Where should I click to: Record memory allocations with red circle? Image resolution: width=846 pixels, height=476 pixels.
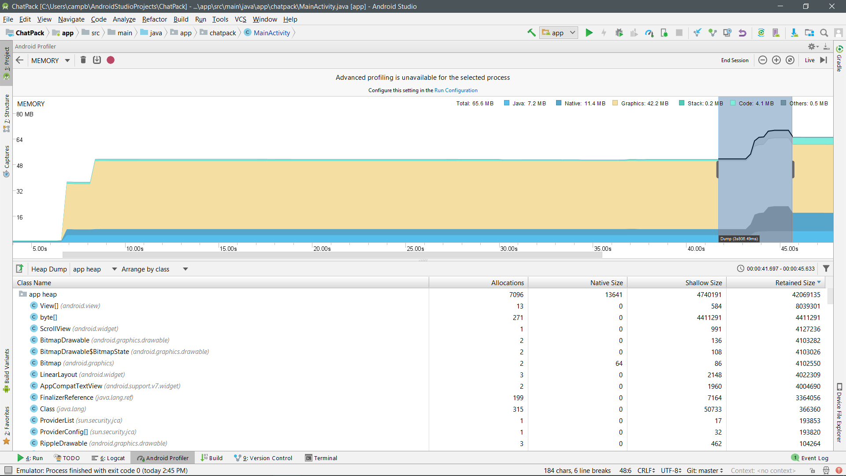[111, 60]
